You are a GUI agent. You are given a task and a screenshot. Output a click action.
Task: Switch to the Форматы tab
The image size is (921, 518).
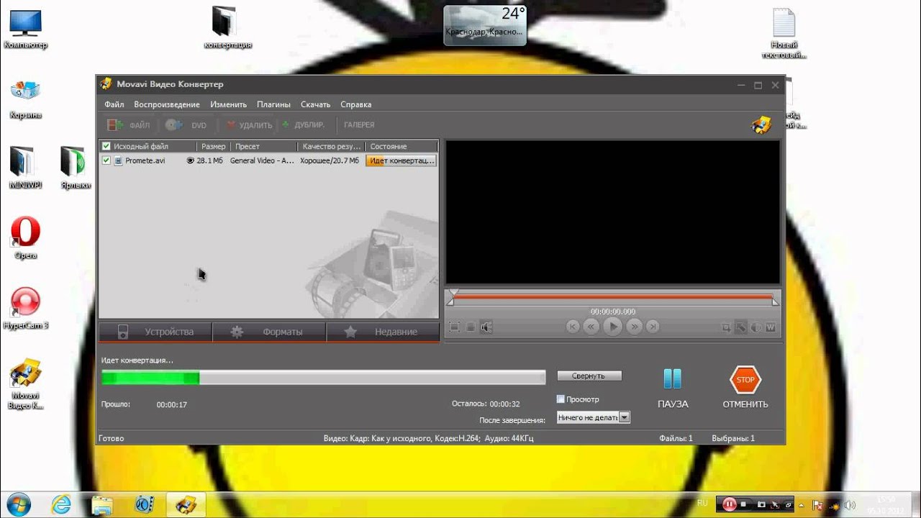pyautogui.click(x=269, y=332)
